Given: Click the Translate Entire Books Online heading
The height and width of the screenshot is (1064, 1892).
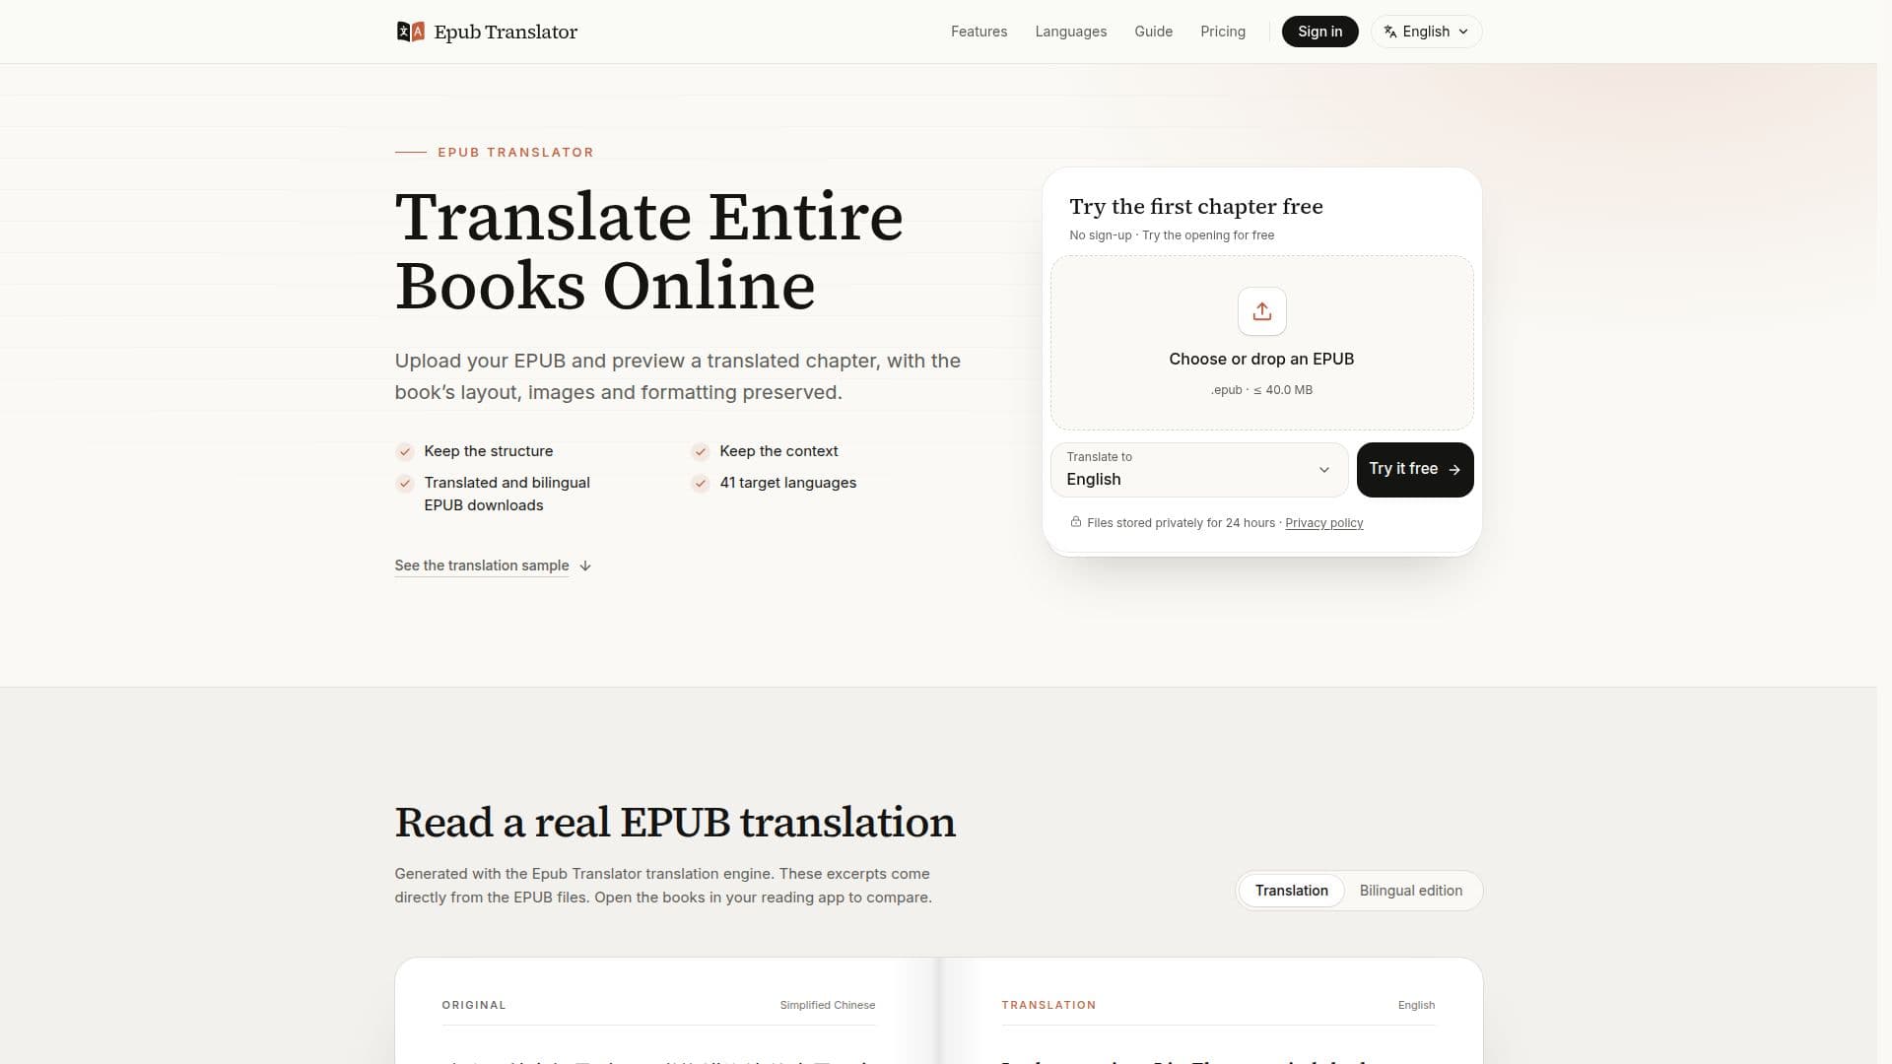Looking at the screenshot, I should pyautogui.click(x=648, y=251).
